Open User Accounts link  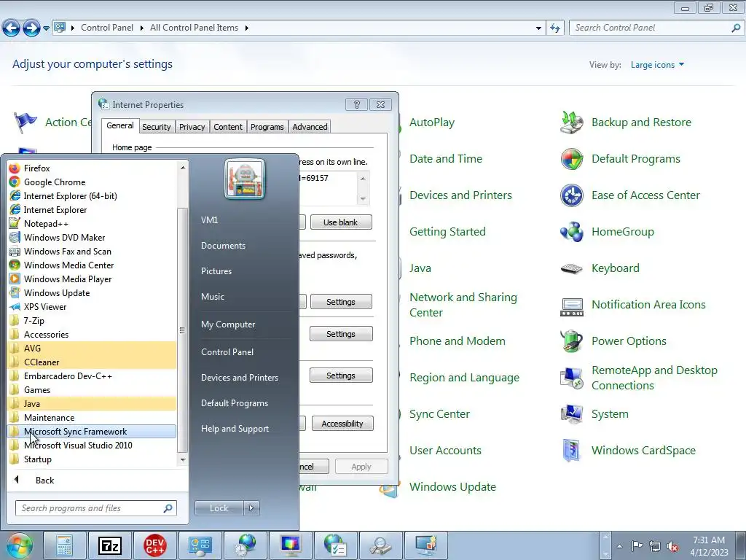[445, 451]
